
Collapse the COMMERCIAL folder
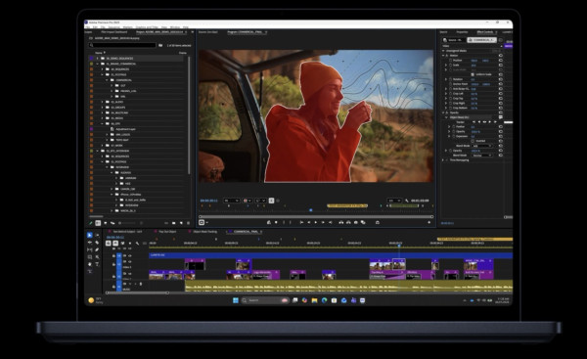[x=107, y=80]
